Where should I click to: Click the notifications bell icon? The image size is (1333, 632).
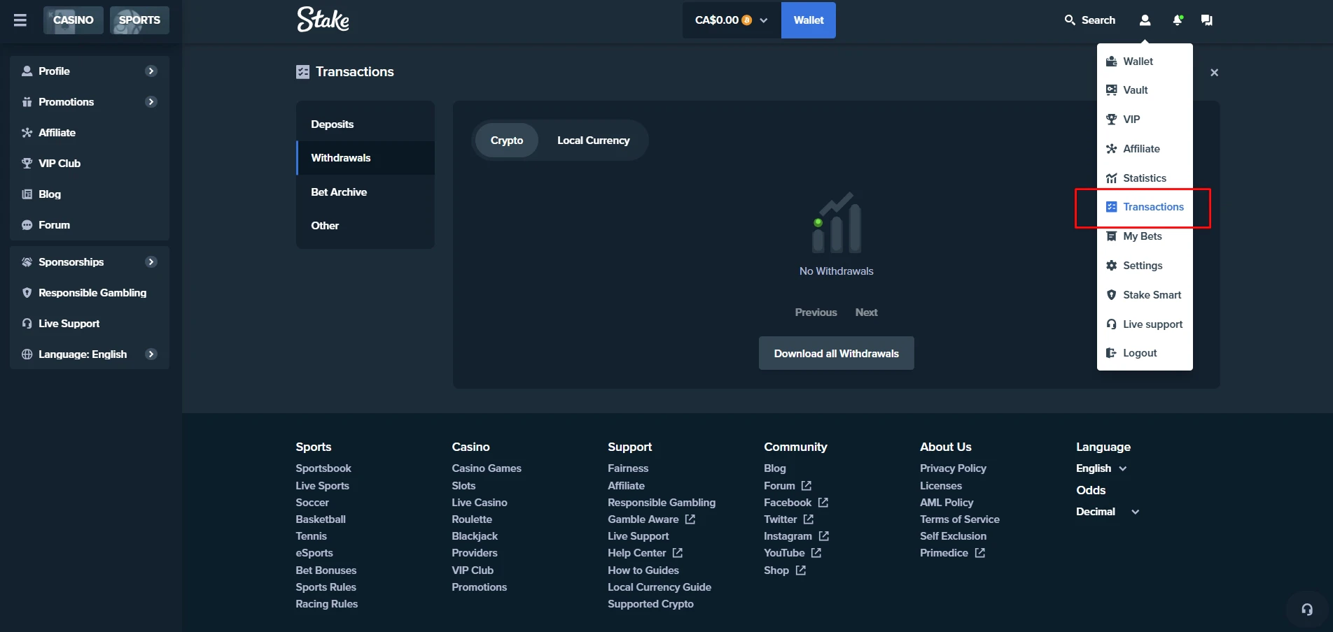1178,20
